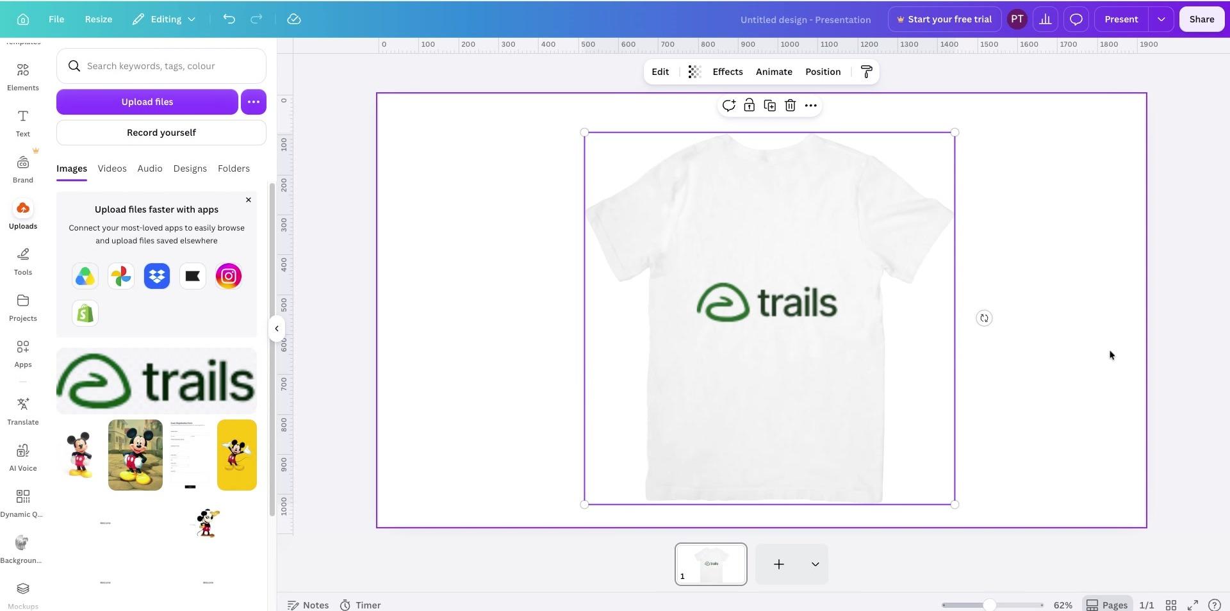Expand add page options arrow
1230x611 pixels.
(x=815, y=564)
